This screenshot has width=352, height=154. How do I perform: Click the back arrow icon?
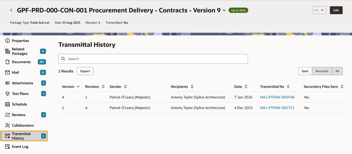click(x=11, y=10)
